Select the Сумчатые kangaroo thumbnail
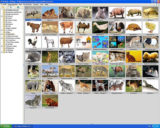The height and width of the screenshot is (128, 160). coord(134,86)
